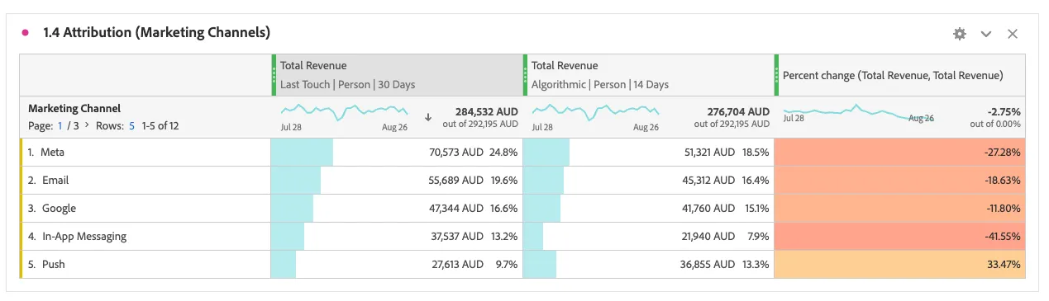The height and width of the screenshot is (301, 1049).
Task: Click Marketing Channel dimension label
Action: coord(74,108)
